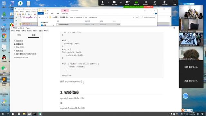206x116 pixels.
Task: Open the Typora 格式(O) menu
Action: tap(29, 31)
